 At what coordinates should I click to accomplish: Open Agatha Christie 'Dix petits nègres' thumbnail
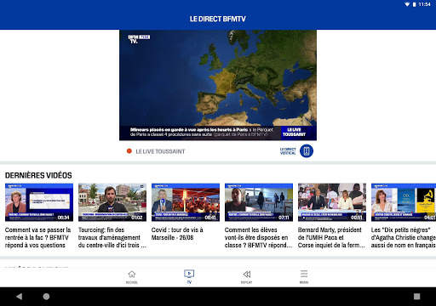pos(404,202)
